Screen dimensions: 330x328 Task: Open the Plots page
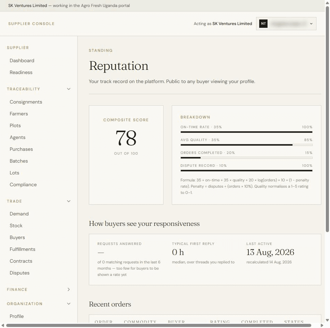point(15,125)
